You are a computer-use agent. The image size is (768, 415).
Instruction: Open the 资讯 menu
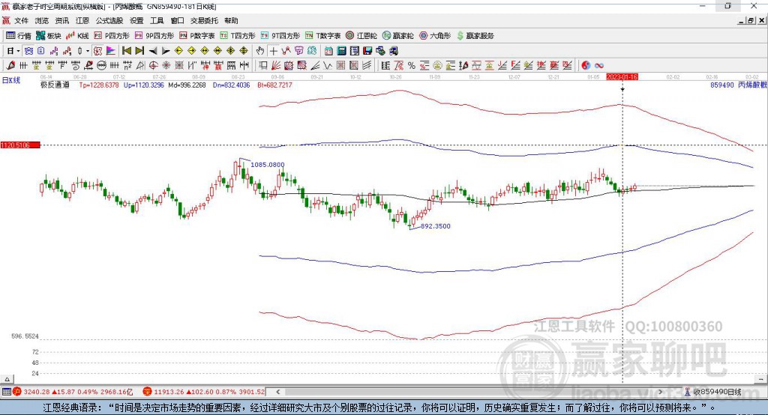62,20
